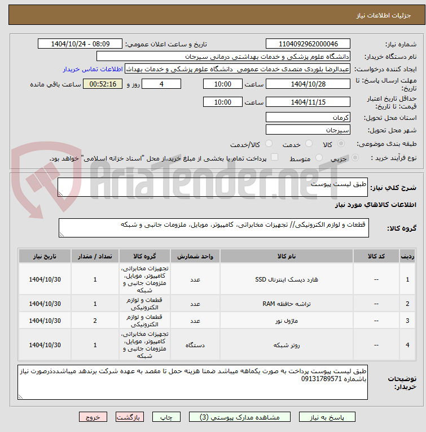426x432 pixels.
Task: Click the واحد شمارش column header
Action: (x=195, y=256)
